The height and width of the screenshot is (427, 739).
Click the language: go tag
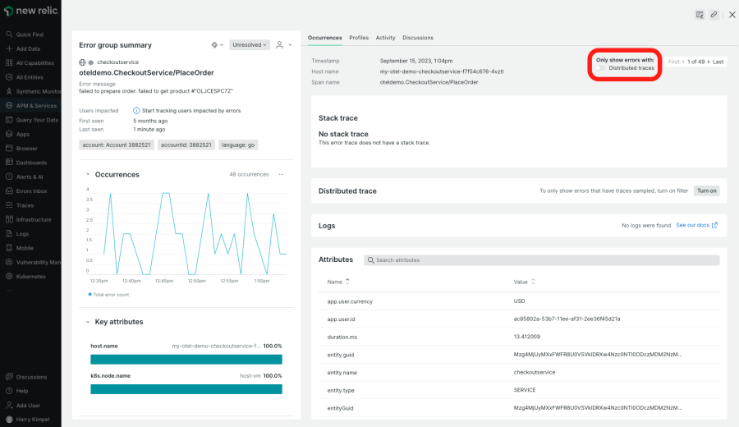tap(238, 145)
